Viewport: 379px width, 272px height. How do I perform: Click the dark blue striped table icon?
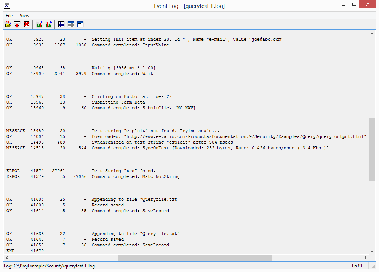click(x=61, y=24)
